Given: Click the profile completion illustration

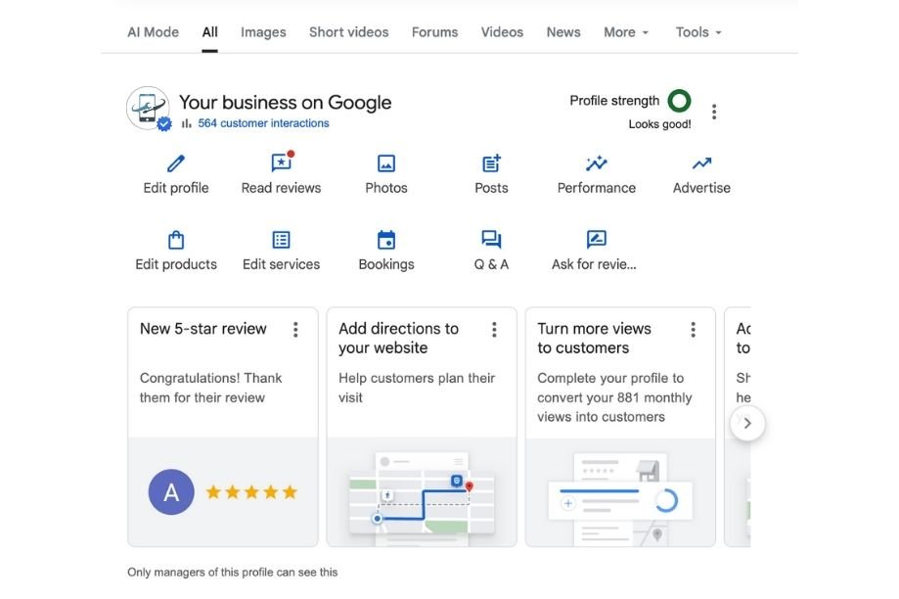Looking at the screenshot, I should (x=620, y=499).
